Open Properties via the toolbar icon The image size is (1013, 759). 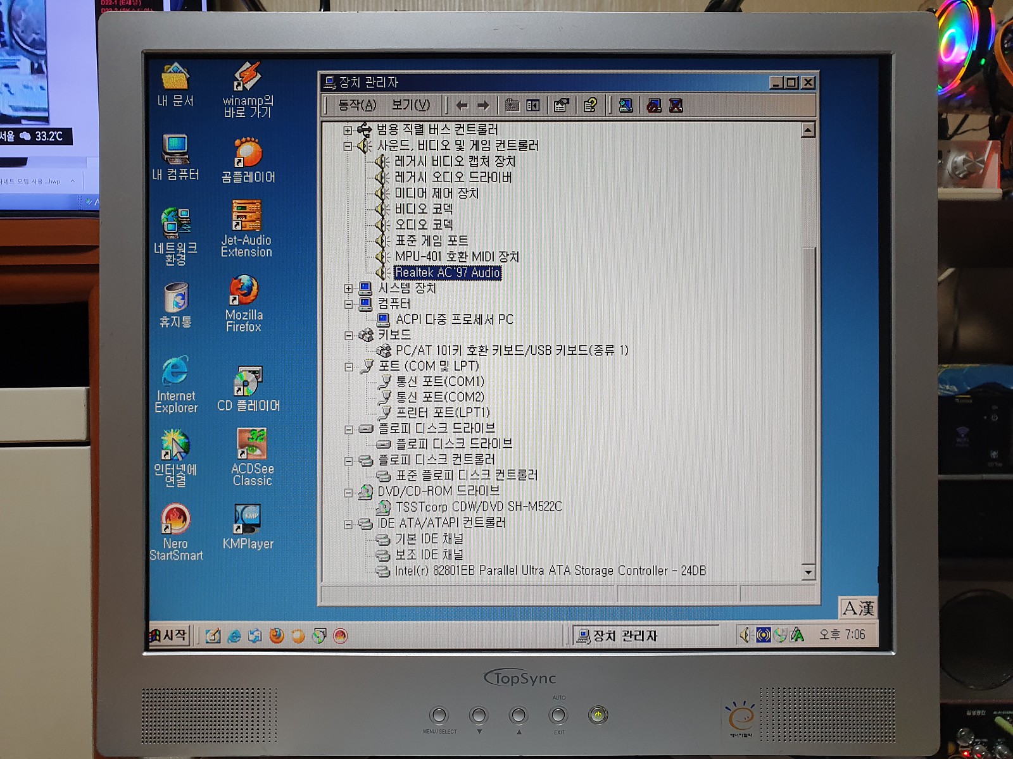click(x=562, y=106)
